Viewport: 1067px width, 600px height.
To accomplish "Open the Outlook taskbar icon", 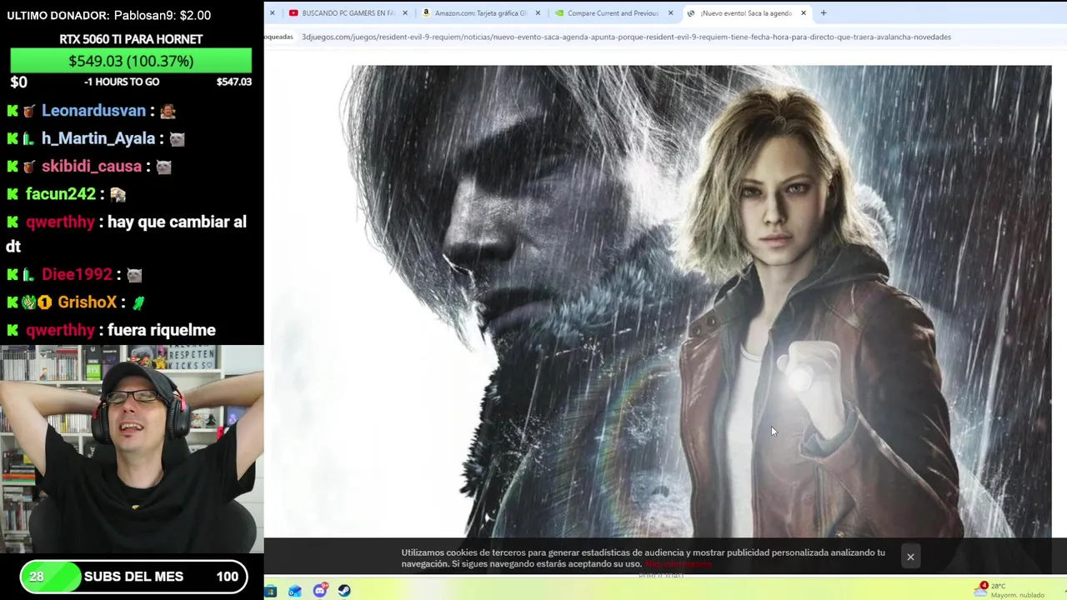I will click(295, 591).
